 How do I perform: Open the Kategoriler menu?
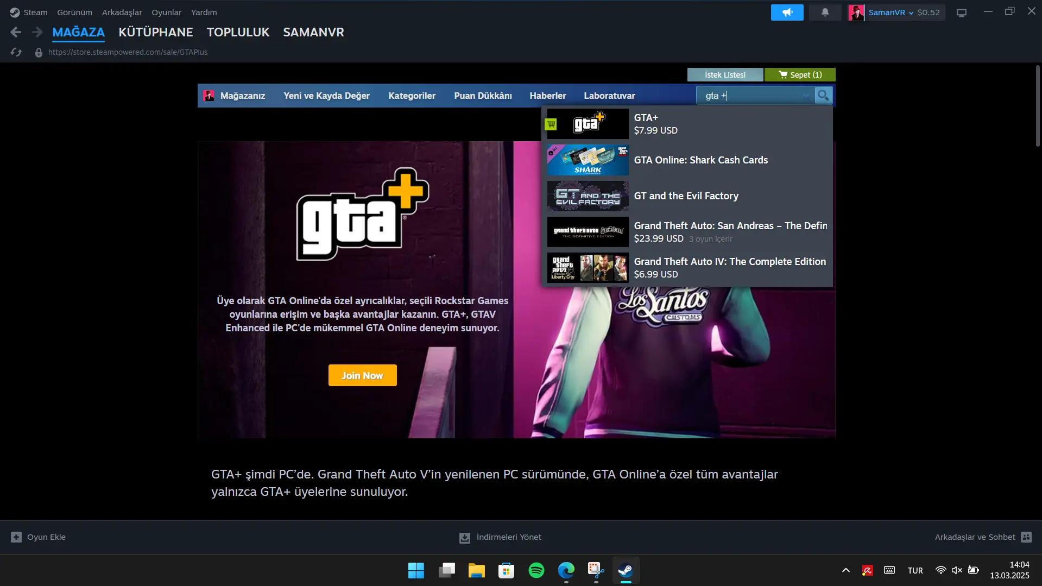click(412, 96)
